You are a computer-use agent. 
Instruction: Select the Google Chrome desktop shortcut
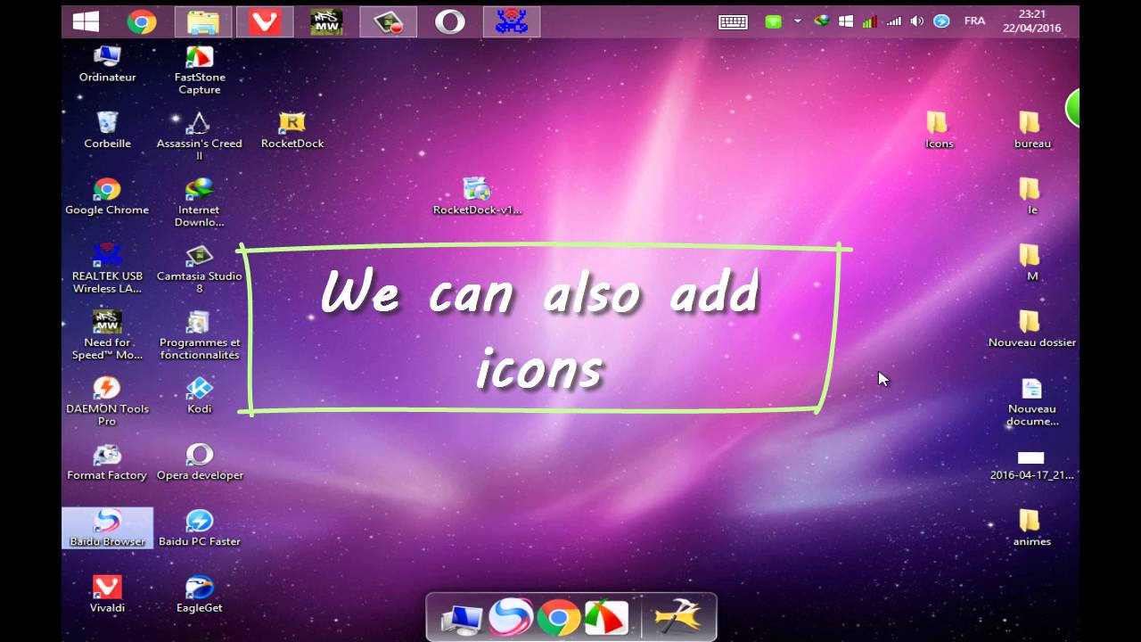[107, 196]
